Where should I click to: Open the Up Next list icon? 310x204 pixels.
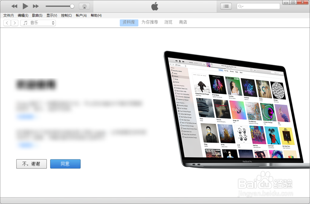226,6
